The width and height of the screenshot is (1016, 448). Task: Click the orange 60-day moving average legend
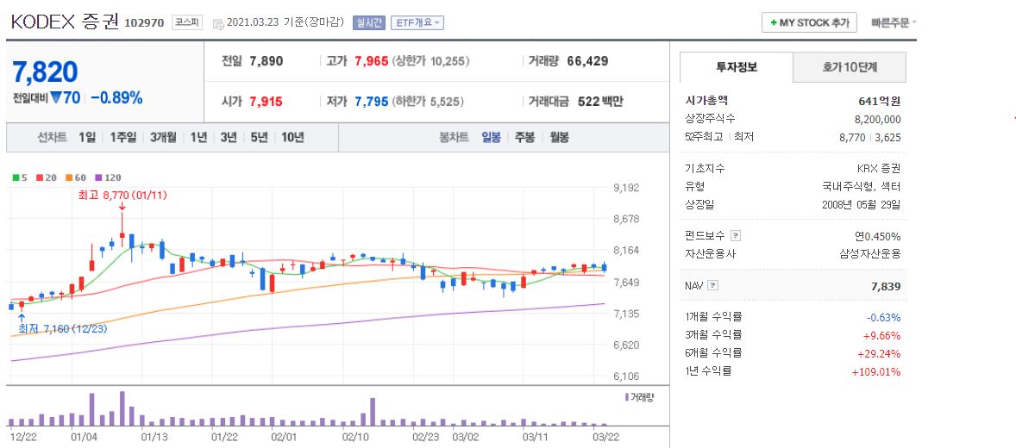coord(74,177)
